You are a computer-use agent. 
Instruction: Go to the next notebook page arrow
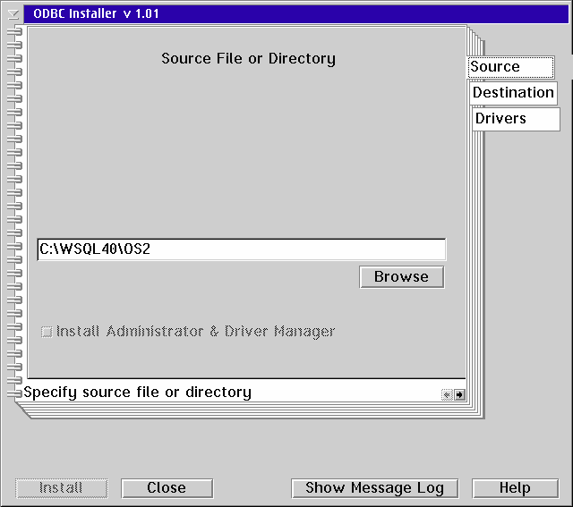tap(459, 394)
